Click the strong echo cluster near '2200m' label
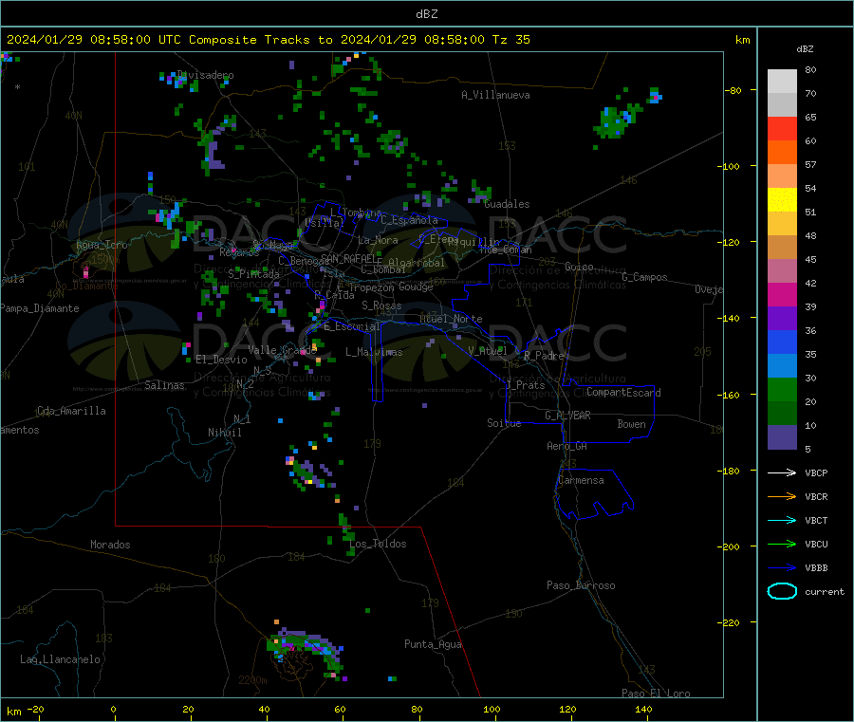854x722 pixels. coord(306,651)
